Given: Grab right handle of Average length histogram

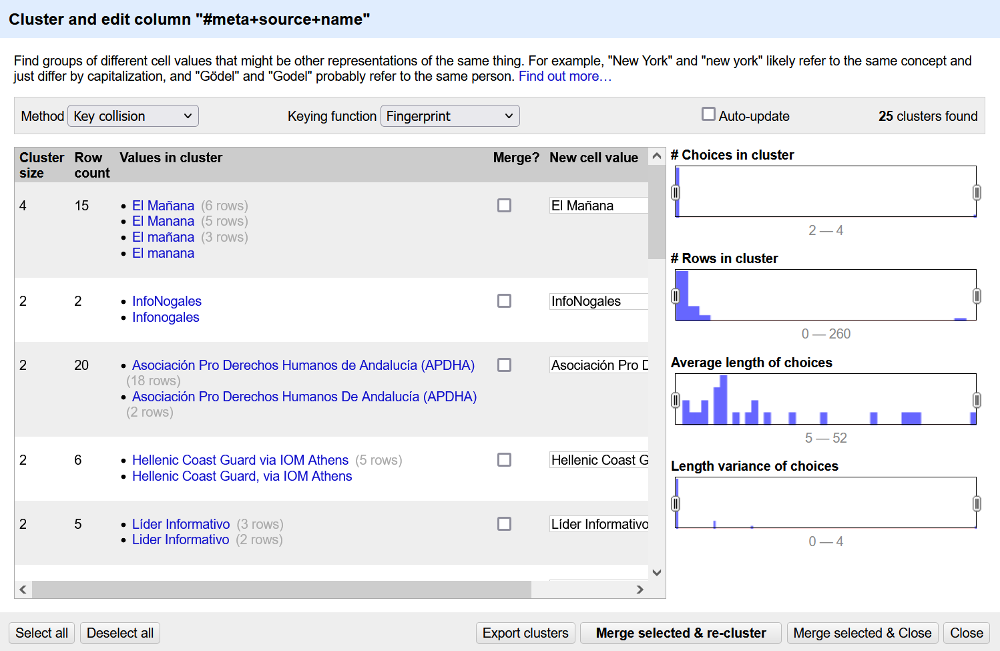Looking at the screenshot, I should (x=977, y=400).
